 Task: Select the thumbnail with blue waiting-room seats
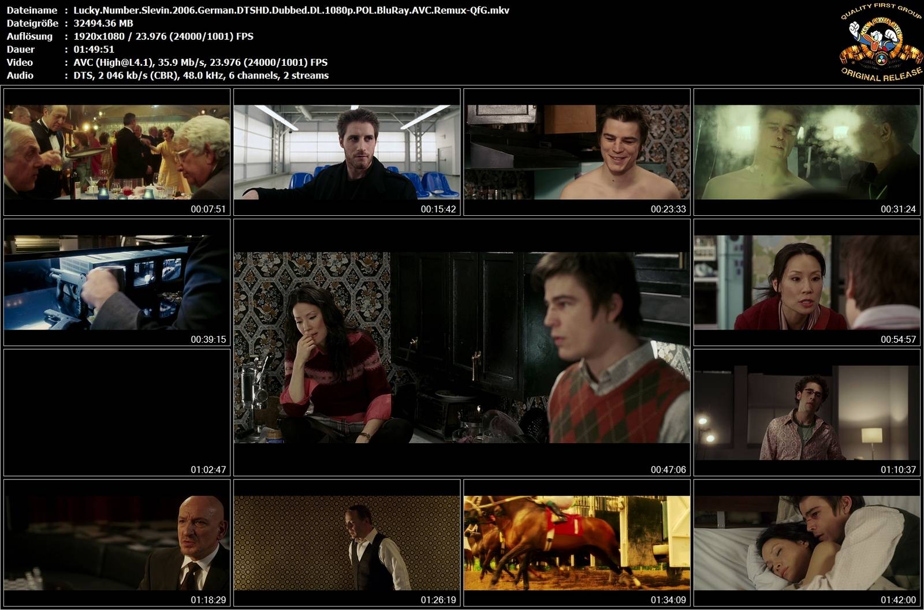point(346,152)
